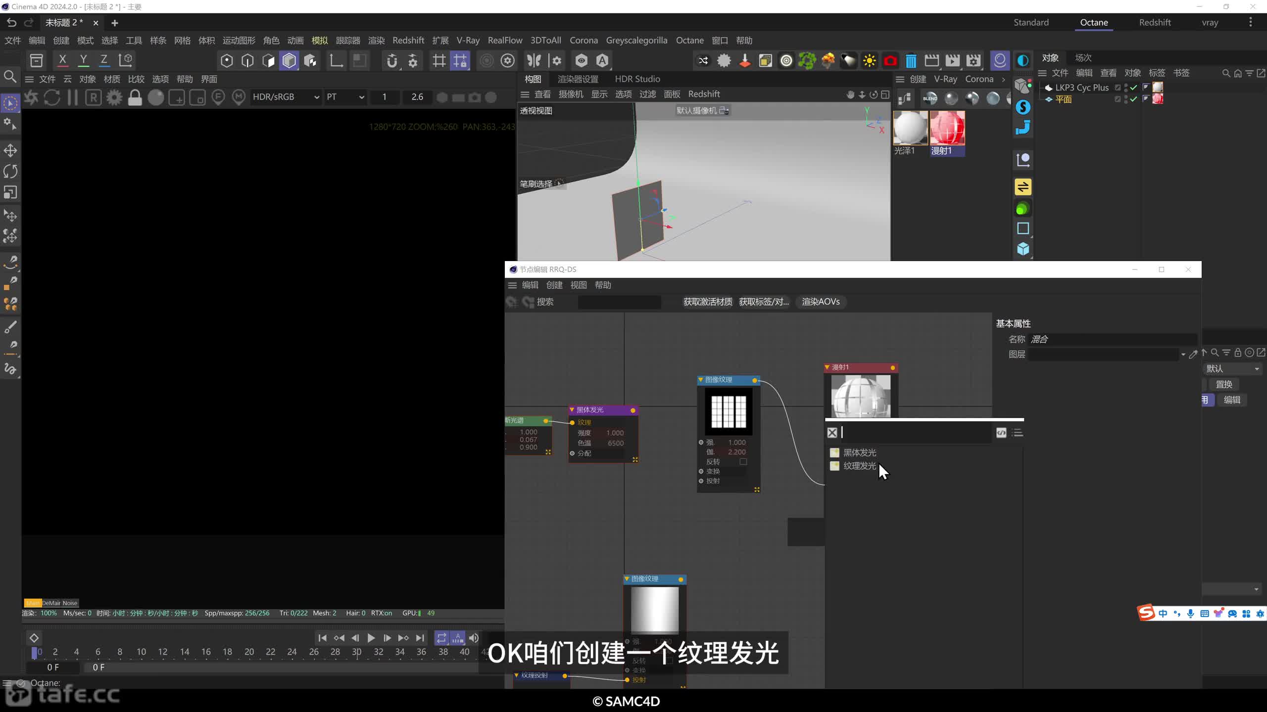Pause render in Octane live viewer
This screenshot has height=712, width=1267.
pyautogui.click(x=72, y=97)
